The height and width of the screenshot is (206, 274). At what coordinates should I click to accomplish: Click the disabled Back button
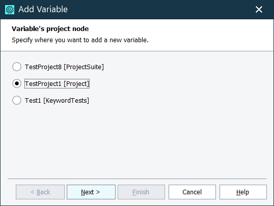(40, 192)
